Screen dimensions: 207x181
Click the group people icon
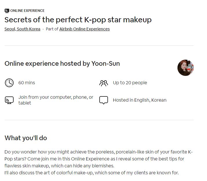(104, 83)
